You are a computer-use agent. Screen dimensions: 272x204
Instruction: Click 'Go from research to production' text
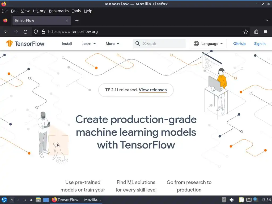(x=189, y=186)
